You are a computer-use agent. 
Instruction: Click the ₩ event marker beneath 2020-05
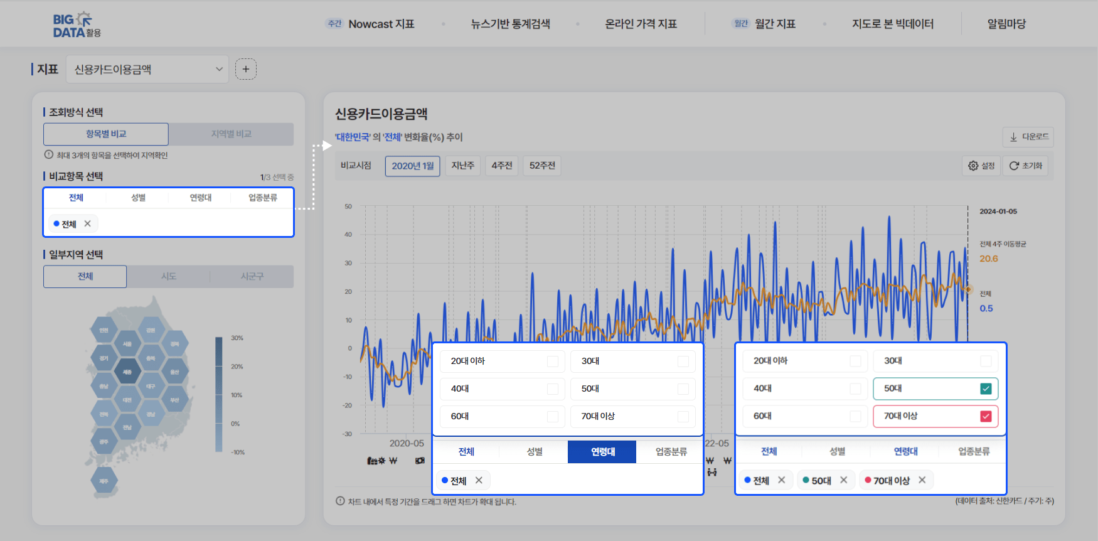click(x=393, y=461)
